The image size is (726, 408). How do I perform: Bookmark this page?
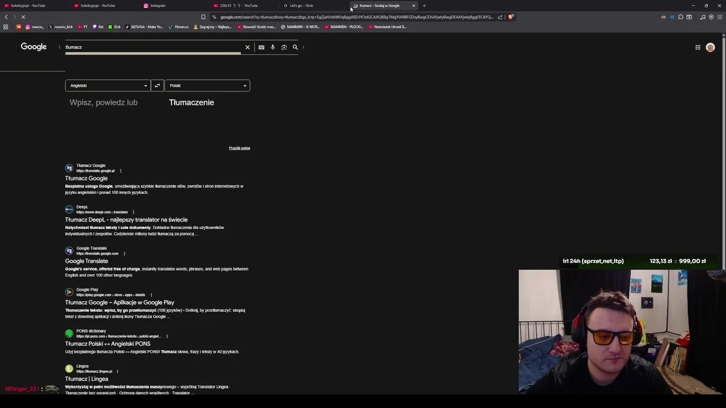point(203,17)
